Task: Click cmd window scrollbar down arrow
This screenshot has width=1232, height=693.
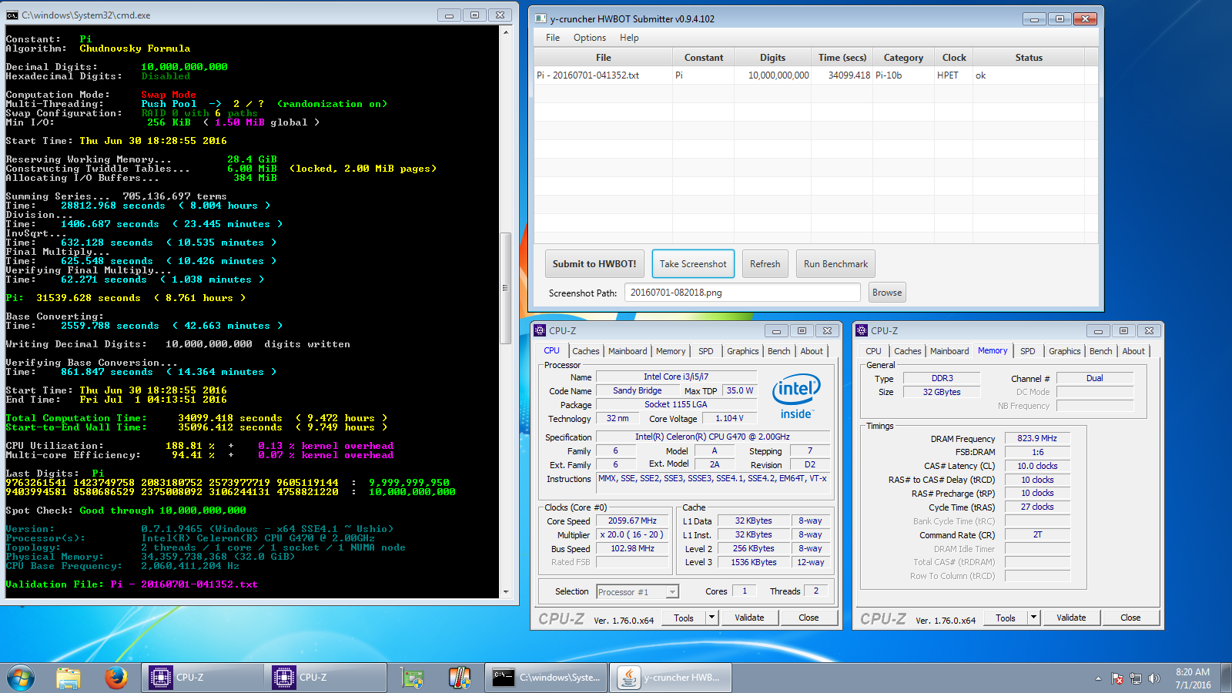Action: pos(506,592)
